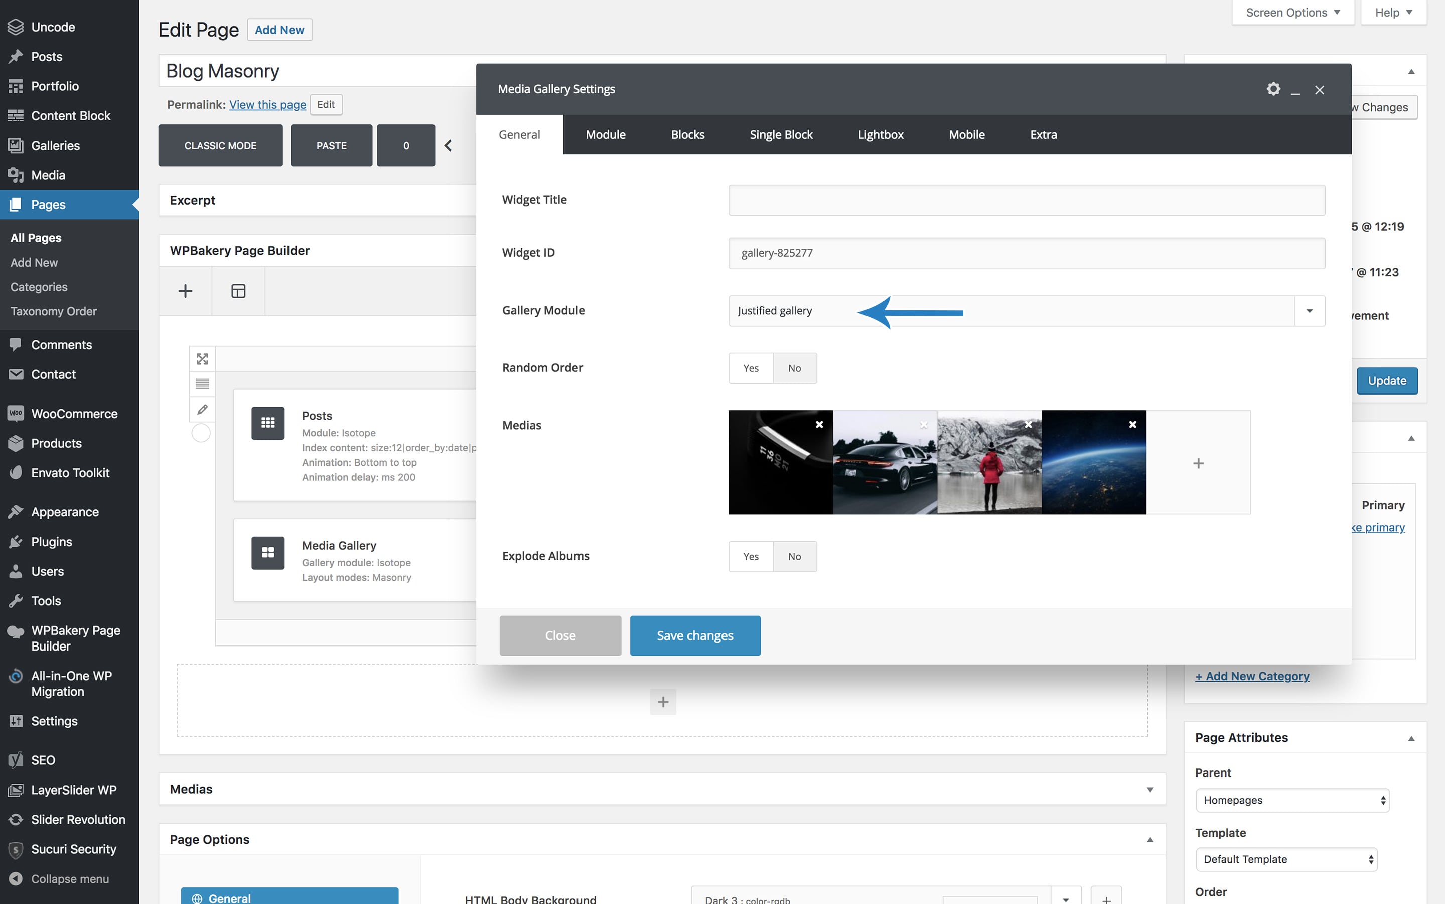Open the Parent Homepages dropdown
The width and height of the screenshot is (1445, 904).
(1292, 800)
